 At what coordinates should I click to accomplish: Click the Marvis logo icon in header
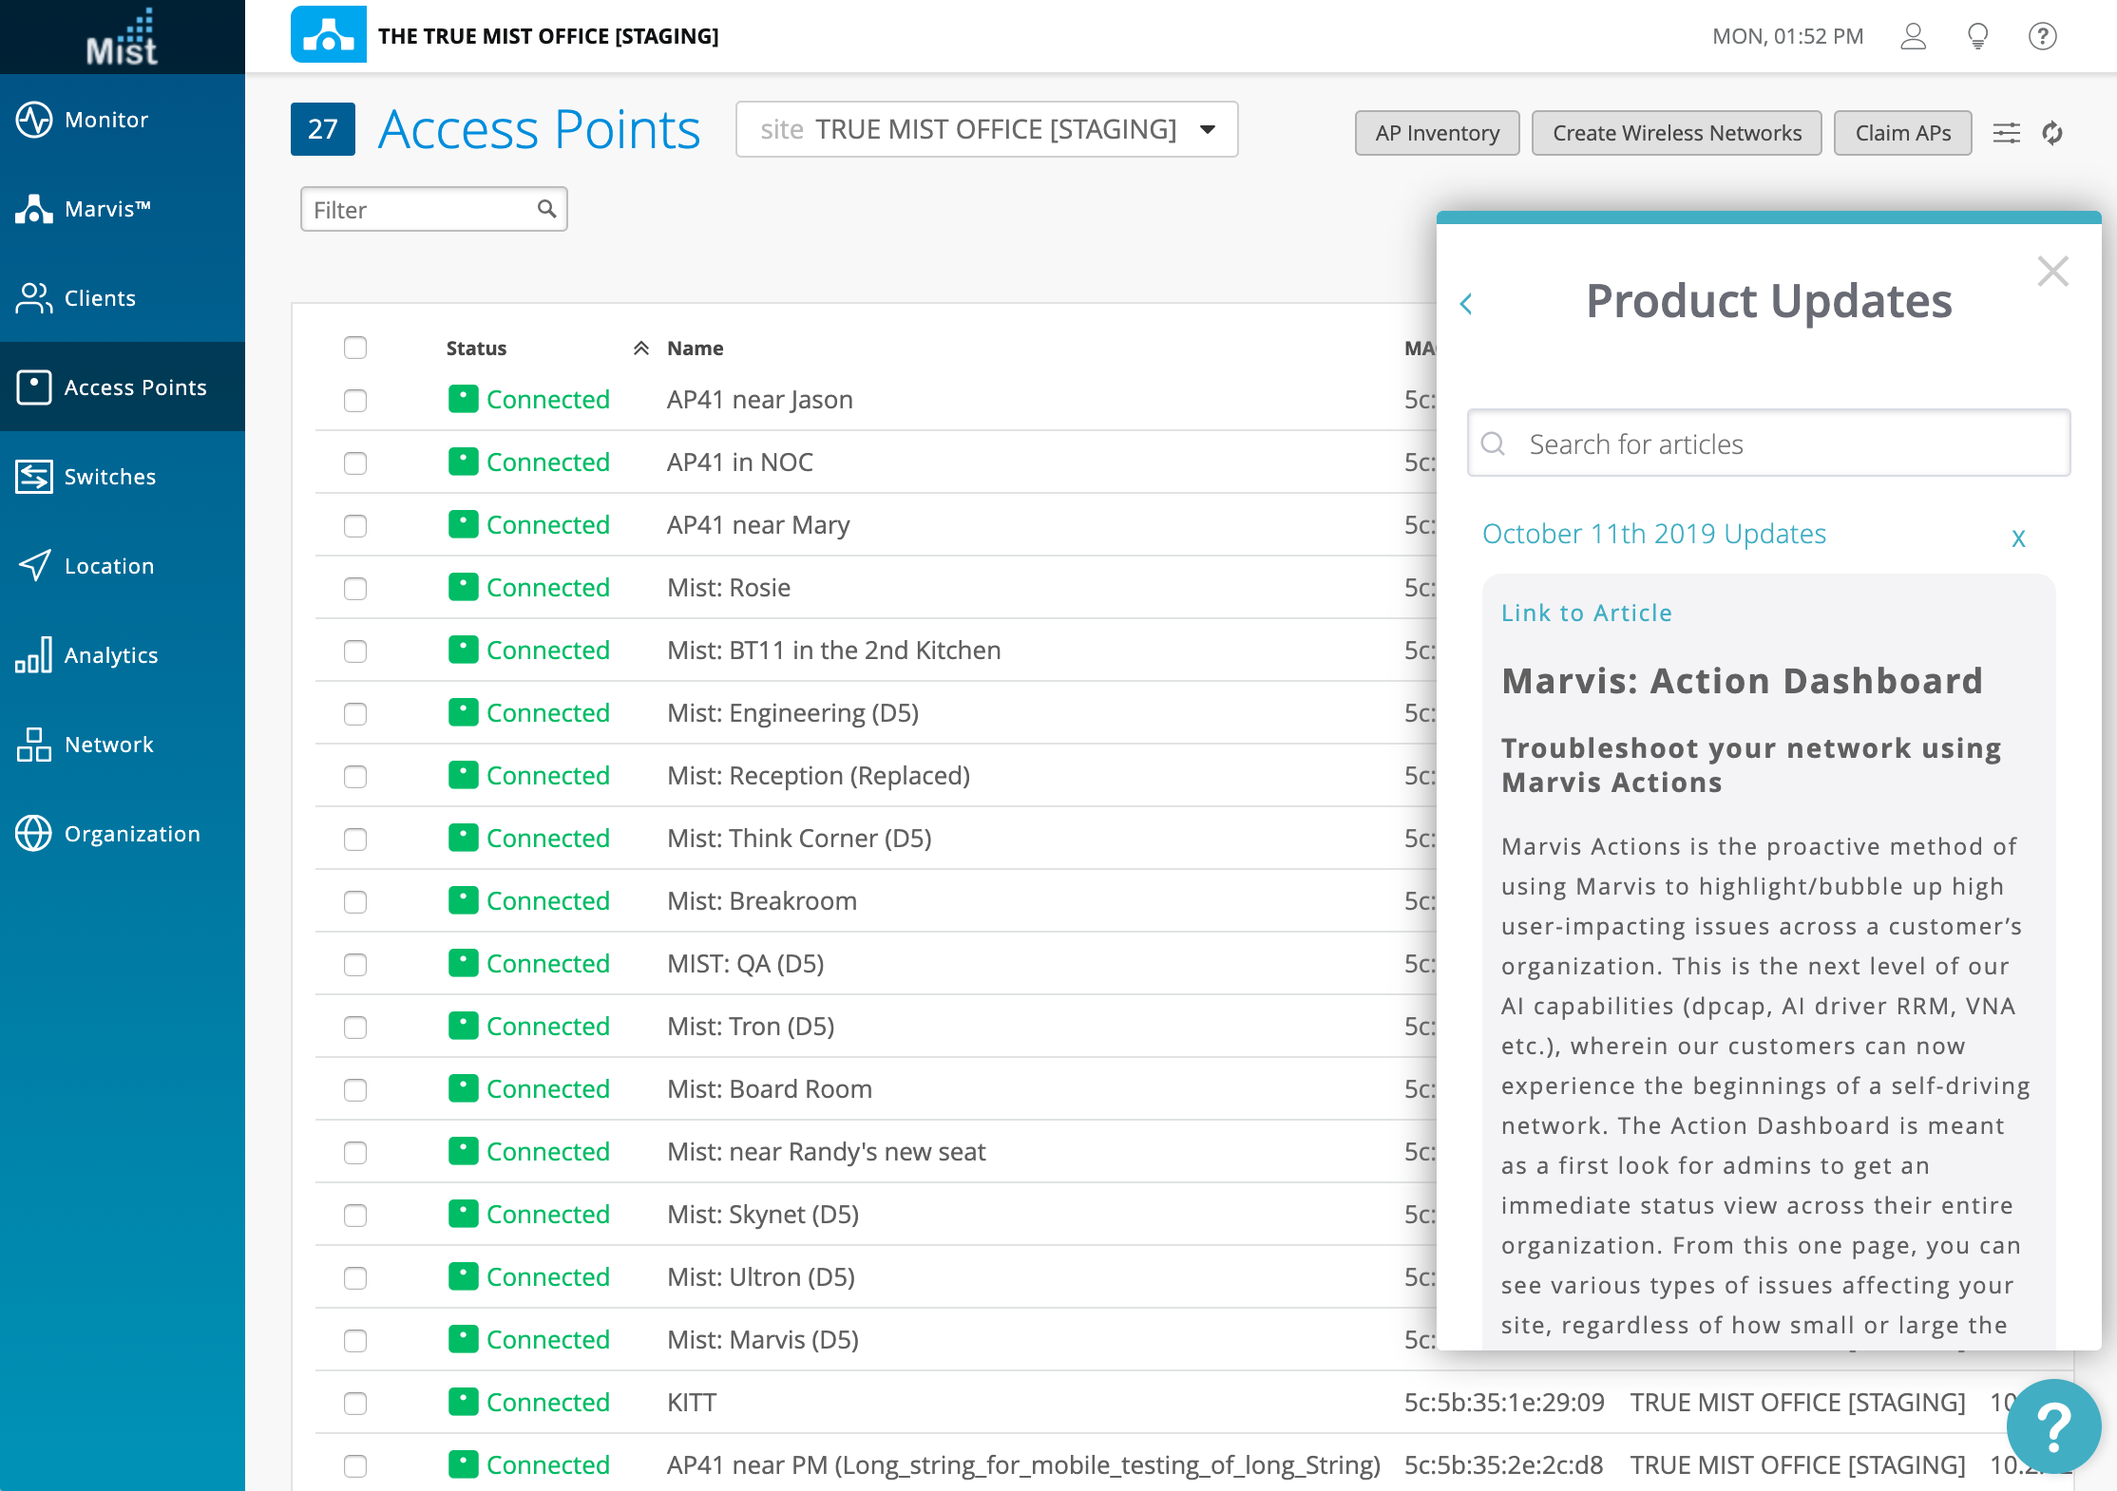(329, 35)
